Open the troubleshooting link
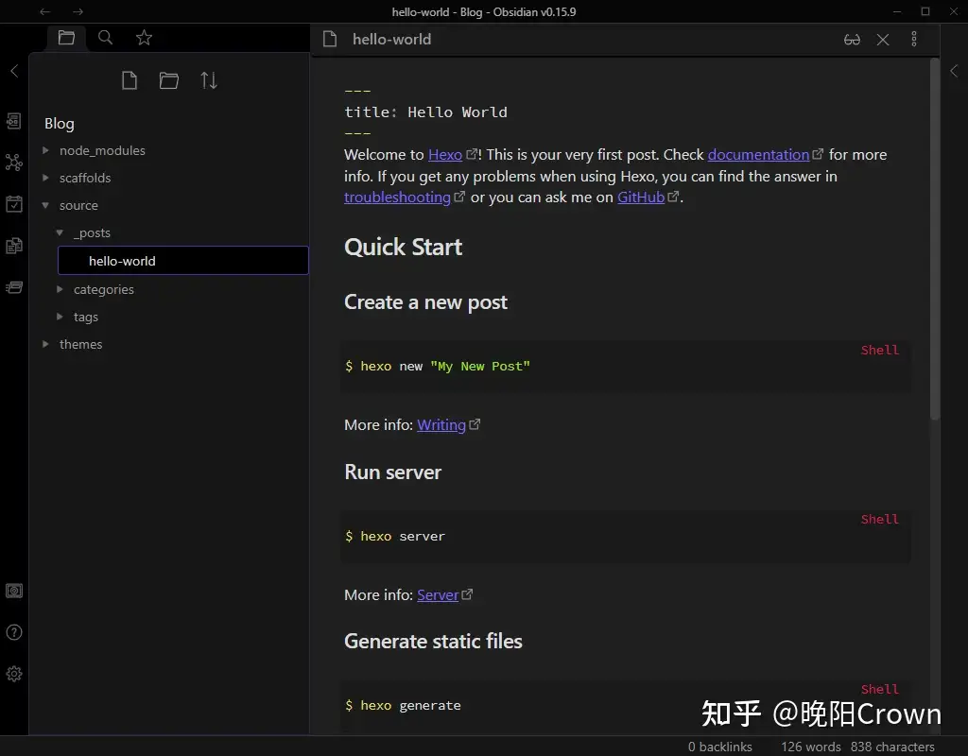The image size is (968, 756). [397, 197]
